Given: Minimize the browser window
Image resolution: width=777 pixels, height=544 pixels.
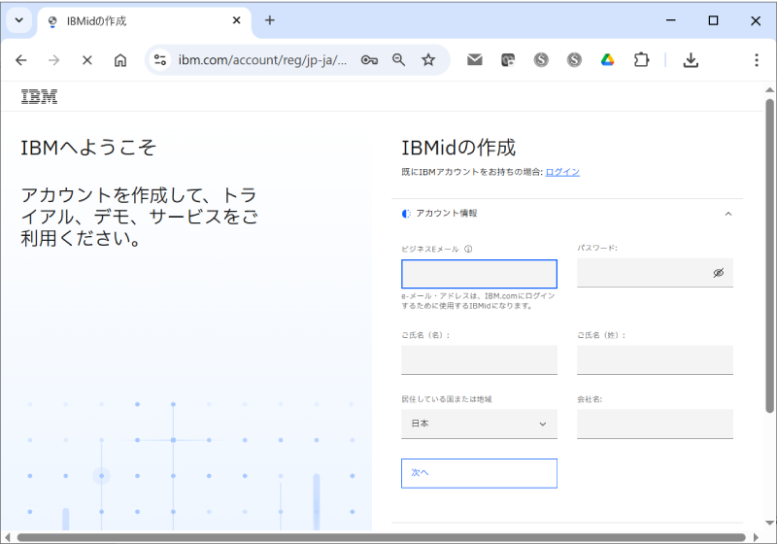Looking at the screenshot, I should (x=671, y=20).
